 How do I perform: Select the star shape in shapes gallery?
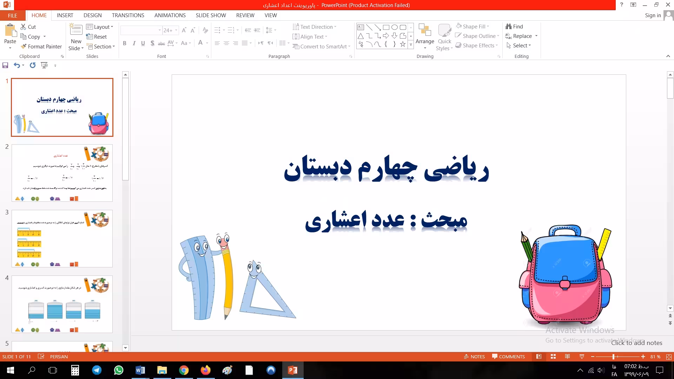[x=403, y=44]
